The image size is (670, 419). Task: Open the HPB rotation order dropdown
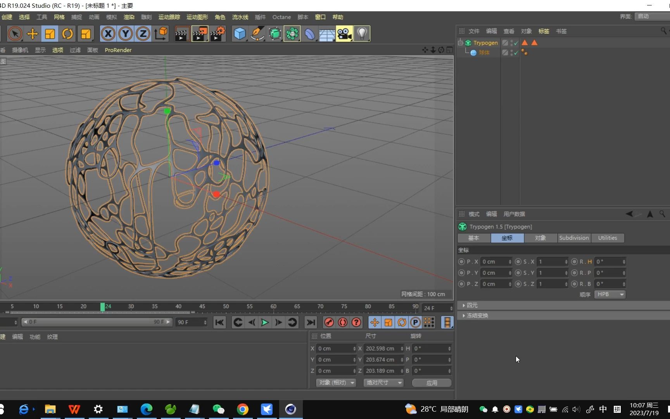(x=610, y=294)
